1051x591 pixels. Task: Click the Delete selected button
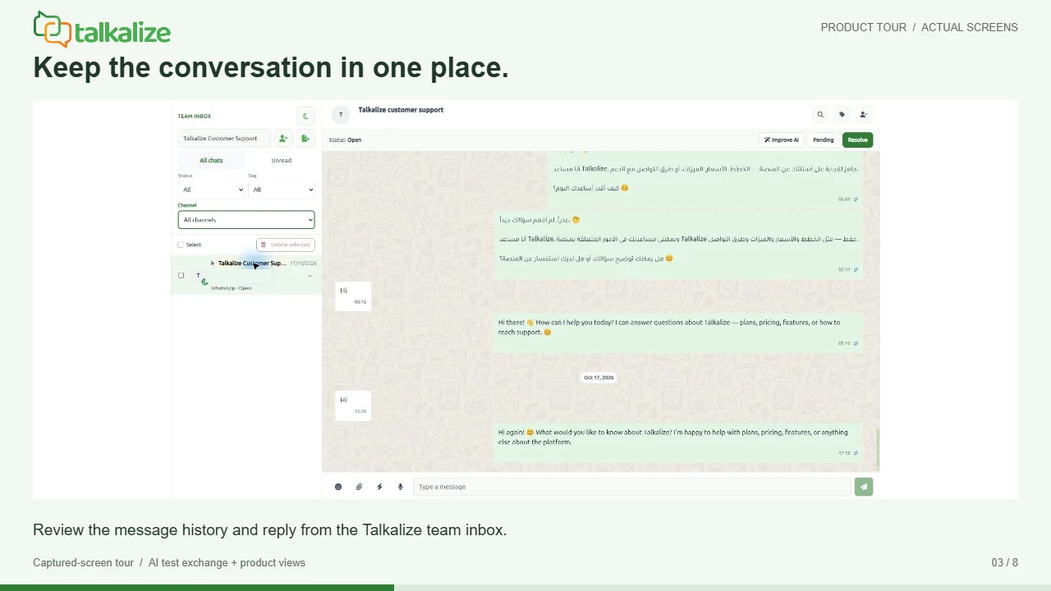pos(286,245)
